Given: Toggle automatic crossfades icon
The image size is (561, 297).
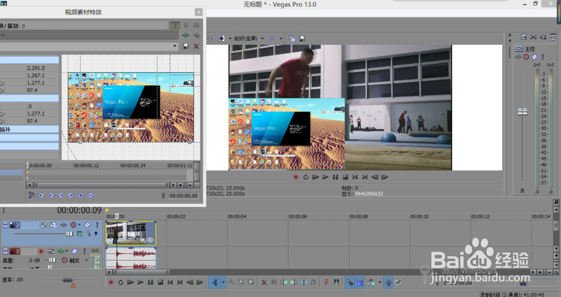Looking at the screenshot, I should tap(360, 282).
